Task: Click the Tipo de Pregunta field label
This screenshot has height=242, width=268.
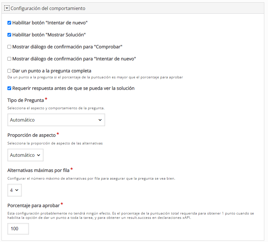Action: 26,100
